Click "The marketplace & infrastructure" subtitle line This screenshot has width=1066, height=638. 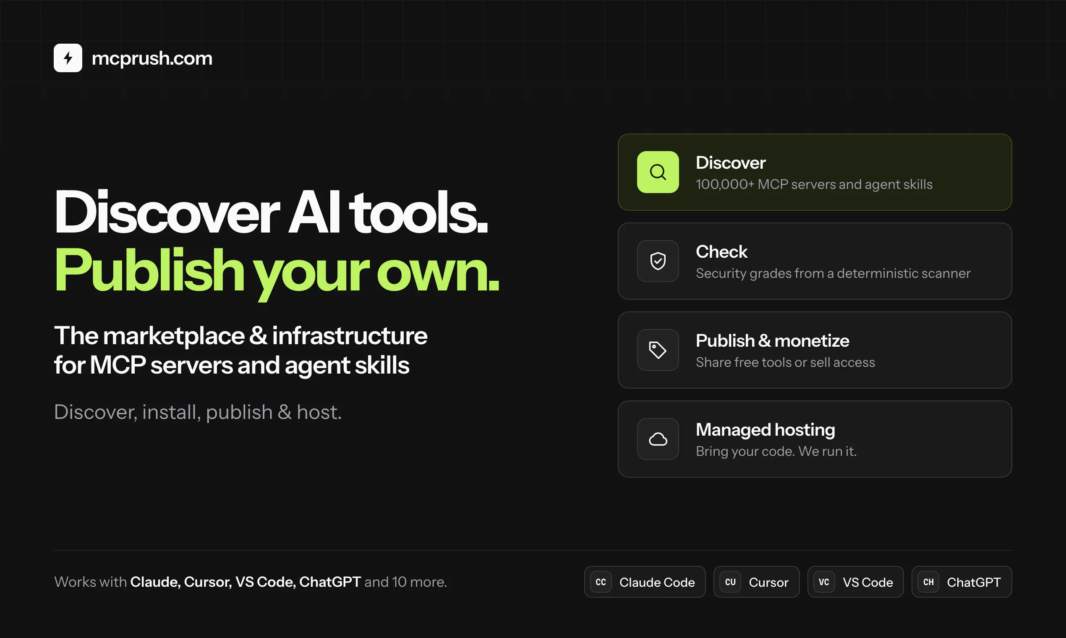(x=241, y=336)
